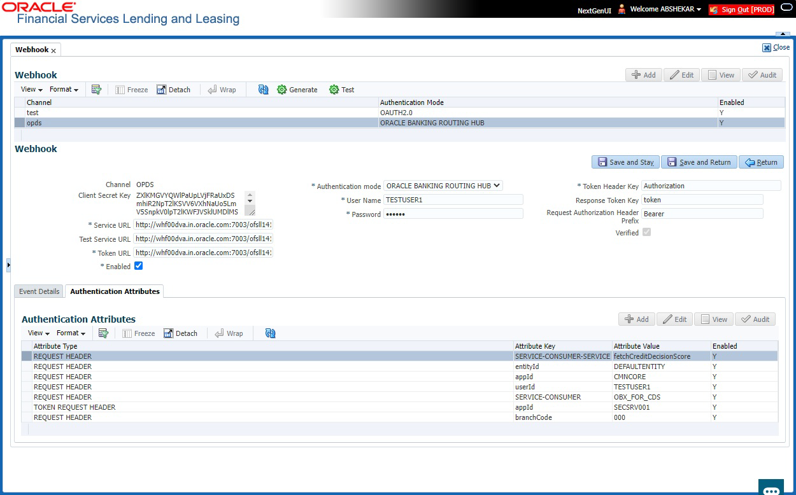Click the View button in the Webhook section

coord(720,75)
